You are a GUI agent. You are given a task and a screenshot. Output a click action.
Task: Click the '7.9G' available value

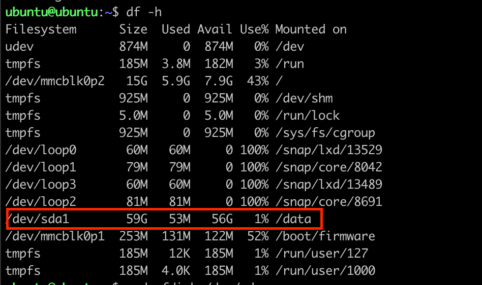pos(219,81)
